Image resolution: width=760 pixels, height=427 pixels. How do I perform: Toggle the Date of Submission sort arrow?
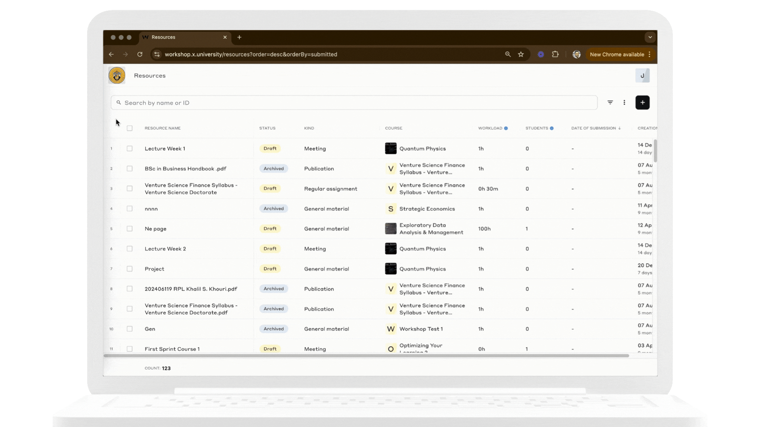coord(619,128)
